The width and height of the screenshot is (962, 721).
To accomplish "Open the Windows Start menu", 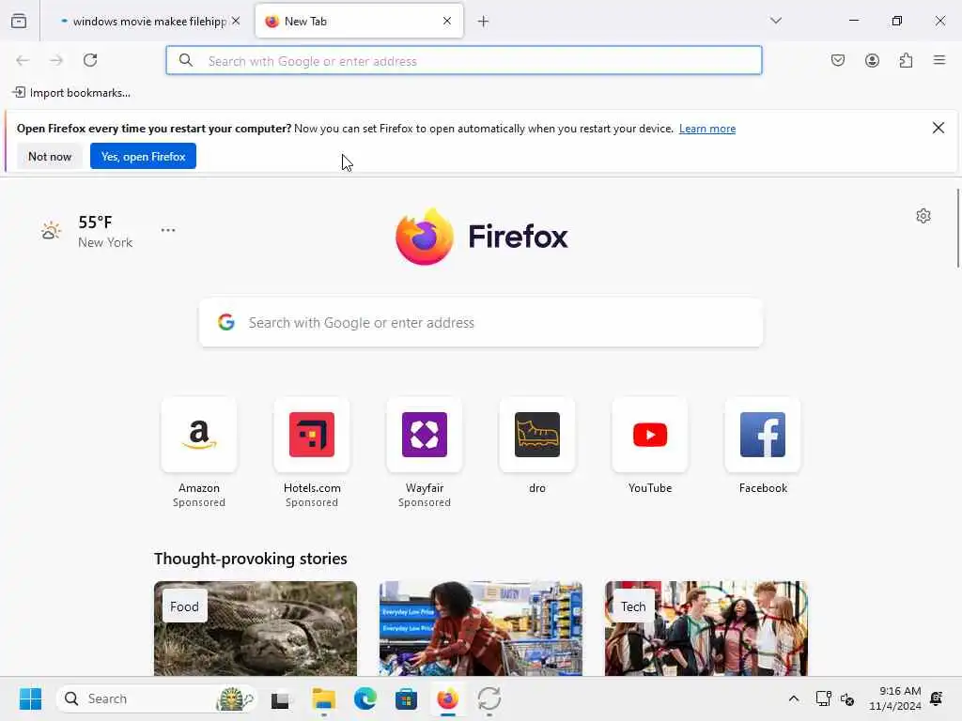I will (31, 698).
